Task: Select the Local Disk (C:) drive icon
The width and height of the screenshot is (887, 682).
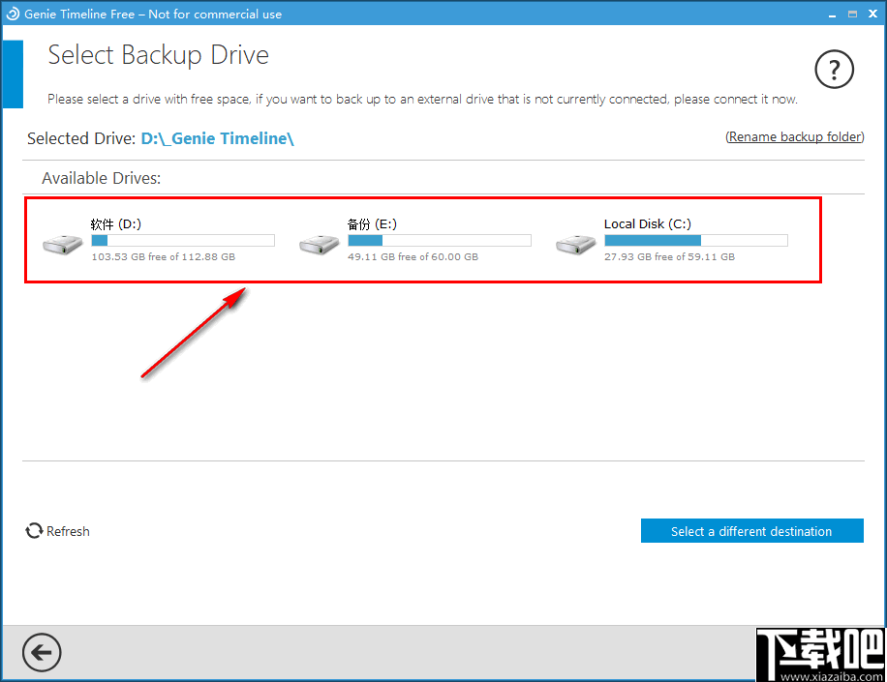Action: point(576,244)
